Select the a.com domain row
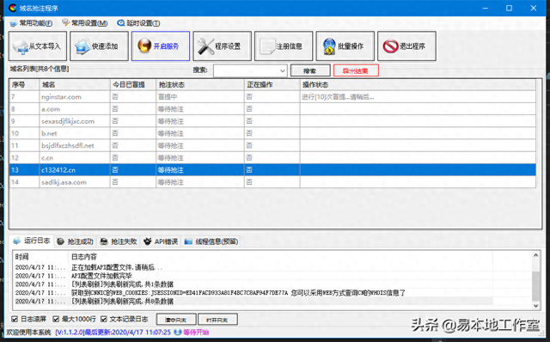The width and height of the screenshot is (550, 342). [272, 109]
